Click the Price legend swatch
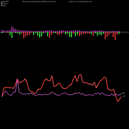The height and width of the screenshot is (129, 129). (2, 5)
